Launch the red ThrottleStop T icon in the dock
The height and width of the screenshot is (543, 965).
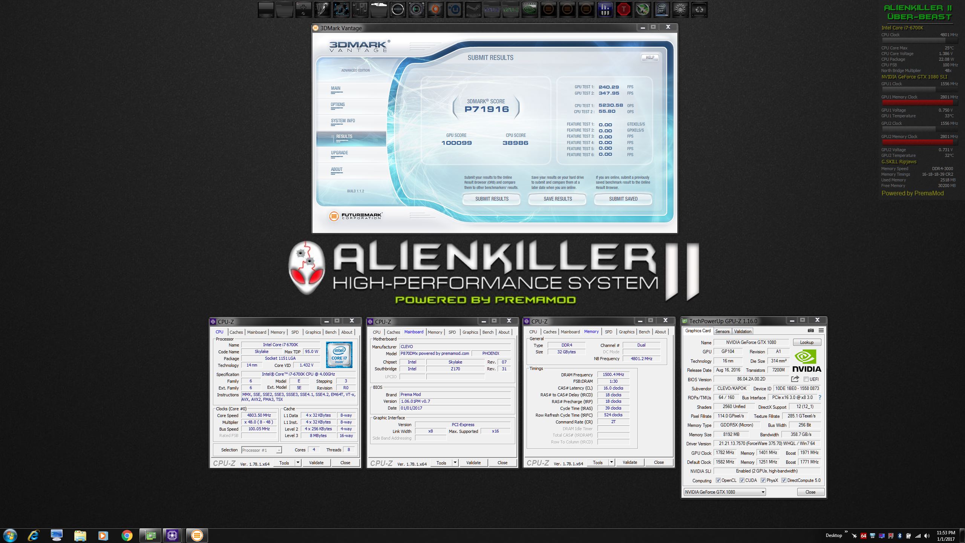click(x=624, y=9)
